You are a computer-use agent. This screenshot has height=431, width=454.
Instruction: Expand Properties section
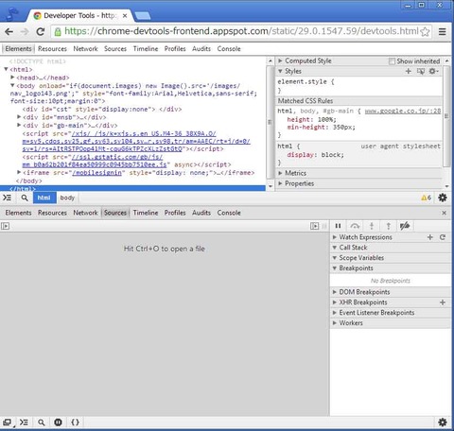click(280, 183)
